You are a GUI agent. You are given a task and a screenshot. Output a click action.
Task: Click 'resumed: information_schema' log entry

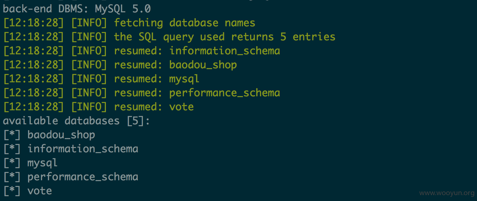[197, 51]
